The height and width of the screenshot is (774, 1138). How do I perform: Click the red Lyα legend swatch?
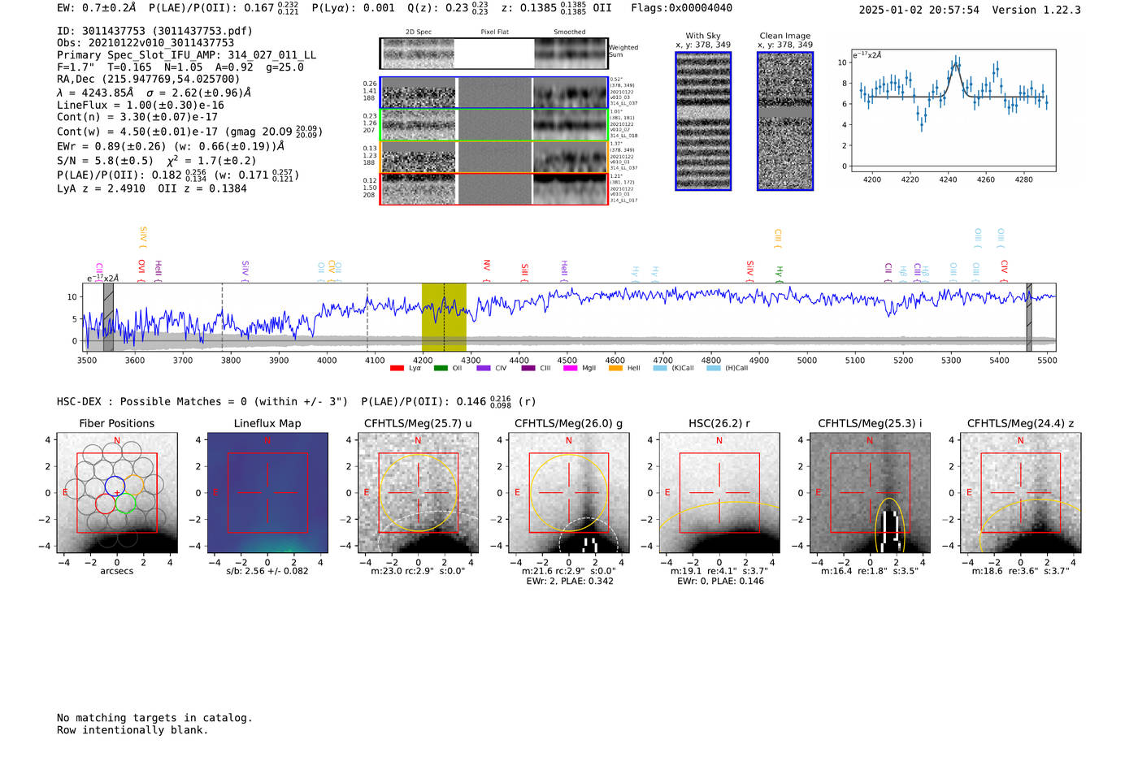coord(397,369)
